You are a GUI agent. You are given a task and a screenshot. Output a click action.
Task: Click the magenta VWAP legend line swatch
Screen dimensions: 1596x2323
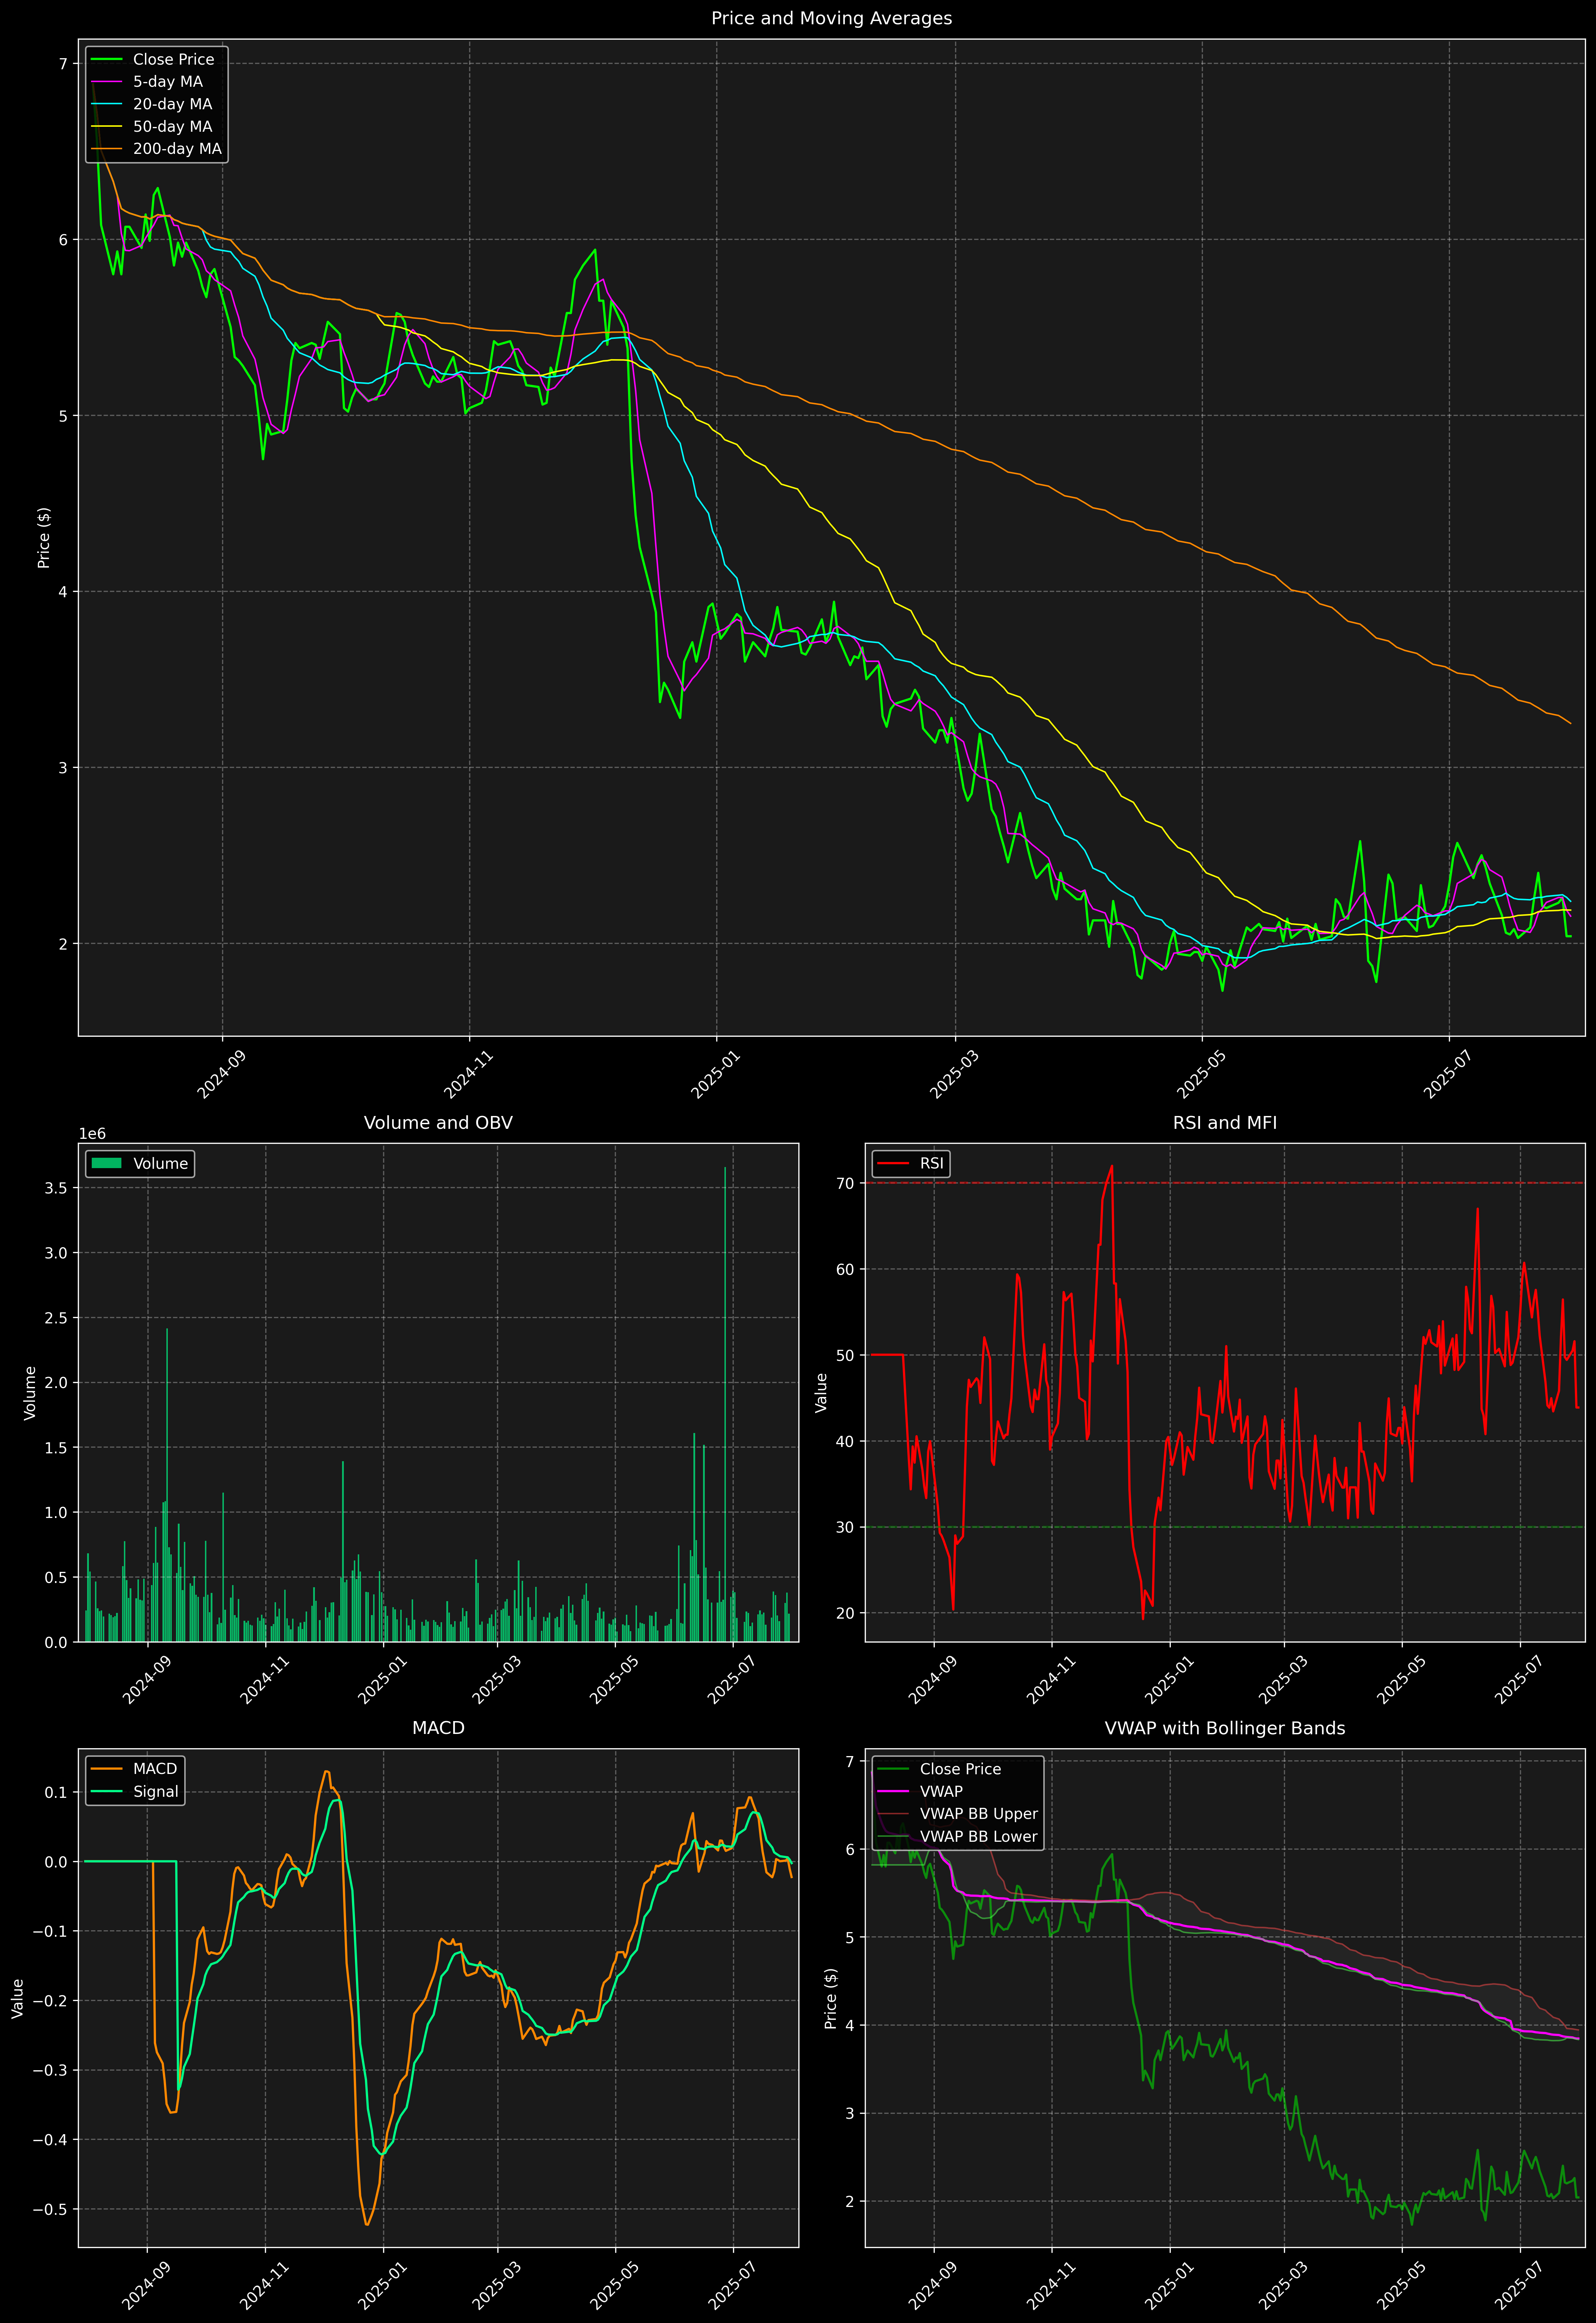893,1792
